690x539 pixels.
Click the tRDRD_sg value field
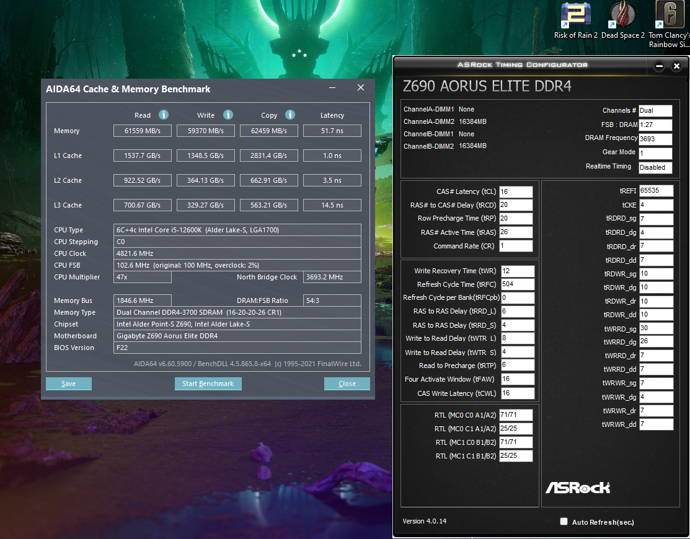(x=656, y=219)
